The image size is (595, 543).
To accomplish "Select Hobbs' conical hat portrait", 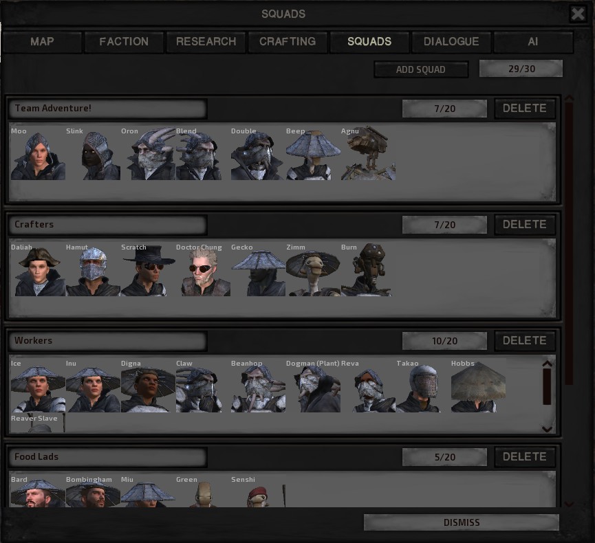I will (478, 386).
